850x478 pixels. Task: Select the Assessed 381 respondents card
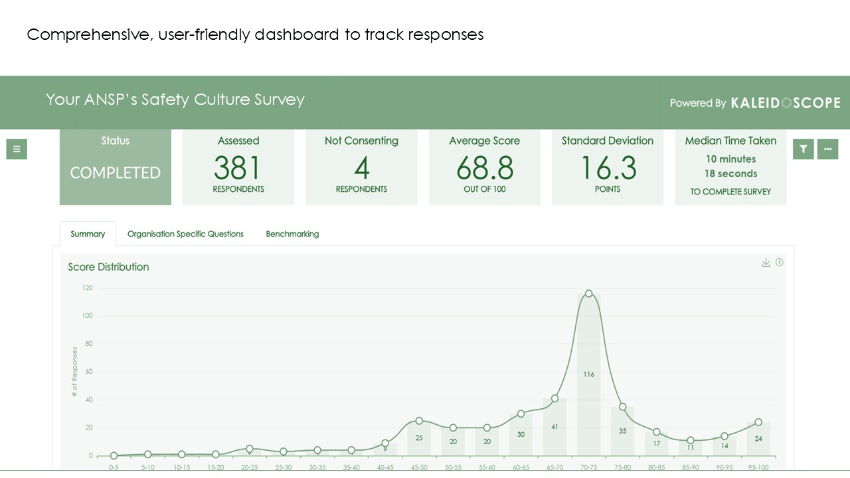pyautogui.click(x=238, y=167)
